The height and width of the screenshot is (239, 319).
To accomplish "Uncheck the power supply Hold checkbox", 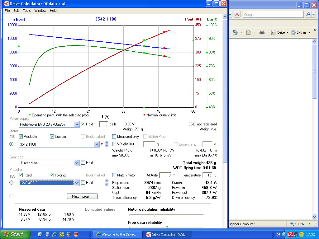I will [x=83, y=124].
